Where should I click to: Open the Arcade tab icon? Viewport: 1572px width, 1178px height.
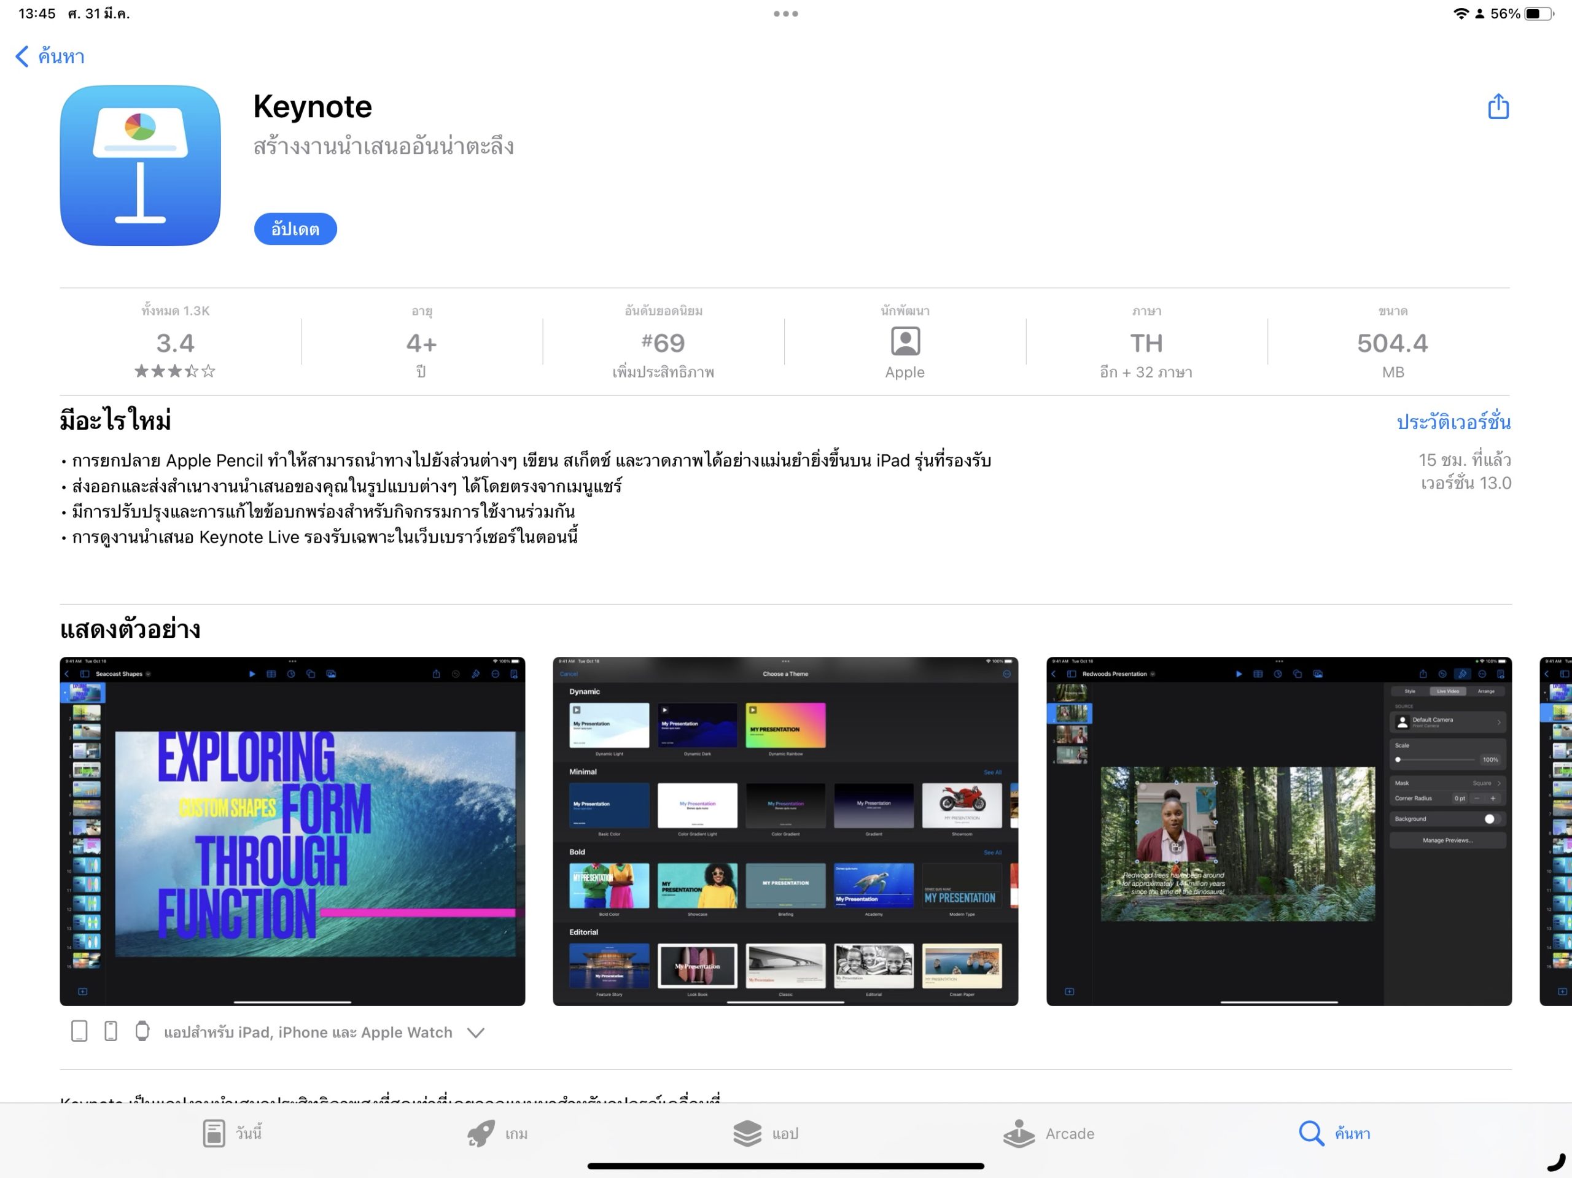pyautogui.click(x=1018, y=1133)
